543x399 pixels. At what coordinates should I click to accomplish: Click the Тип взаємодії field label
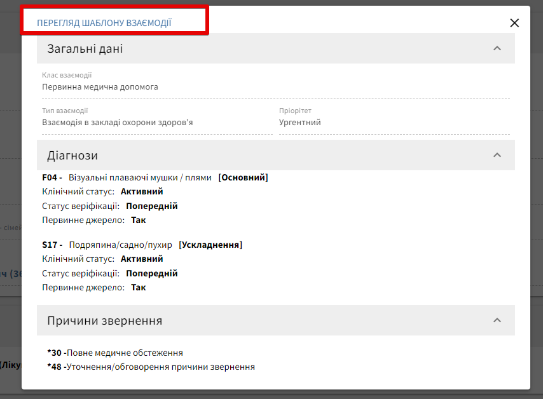[65, 111]
